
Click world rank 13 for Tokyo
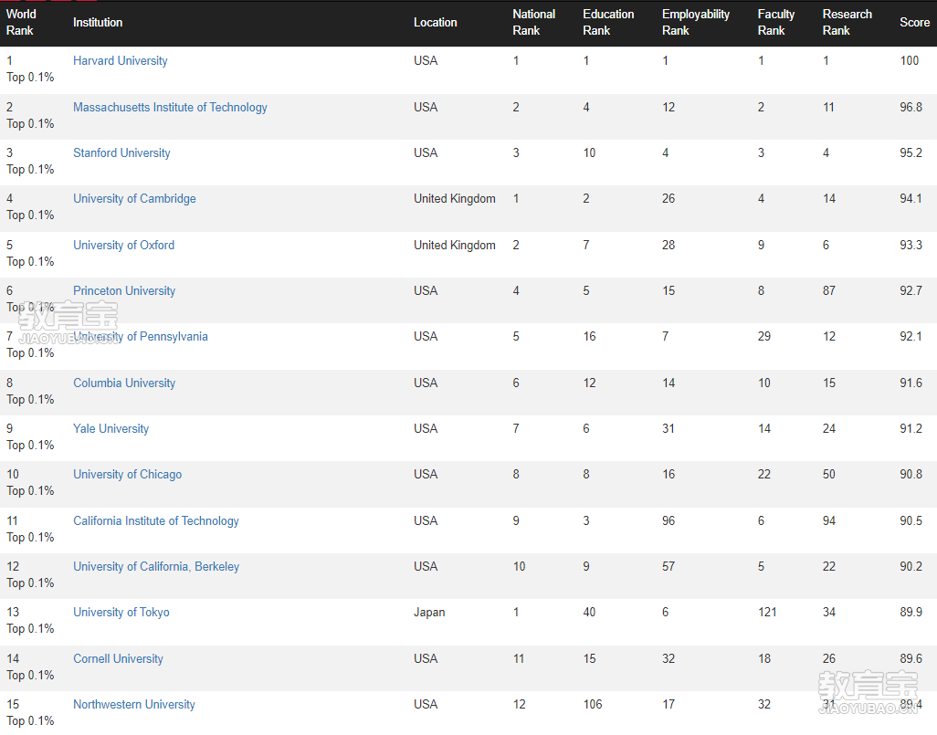13,613
